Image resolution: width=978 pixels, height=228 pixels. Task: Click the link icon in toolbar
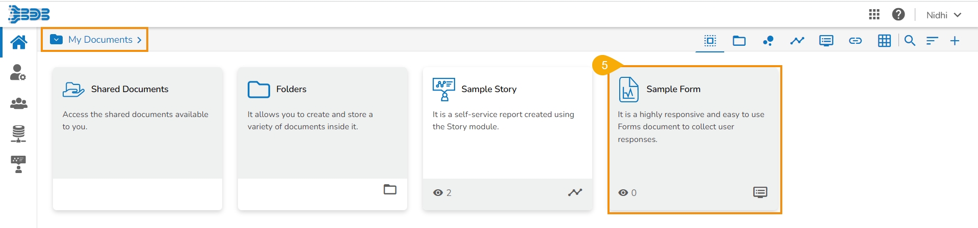pyautogui.click(x=855, y=41)
